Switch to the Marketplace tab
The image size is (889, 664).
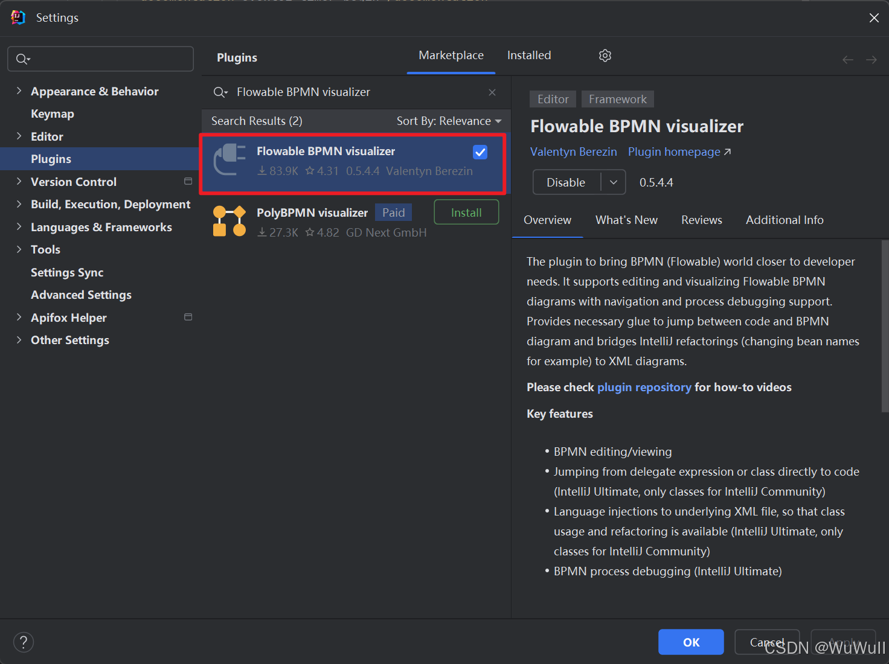point(451,56)
